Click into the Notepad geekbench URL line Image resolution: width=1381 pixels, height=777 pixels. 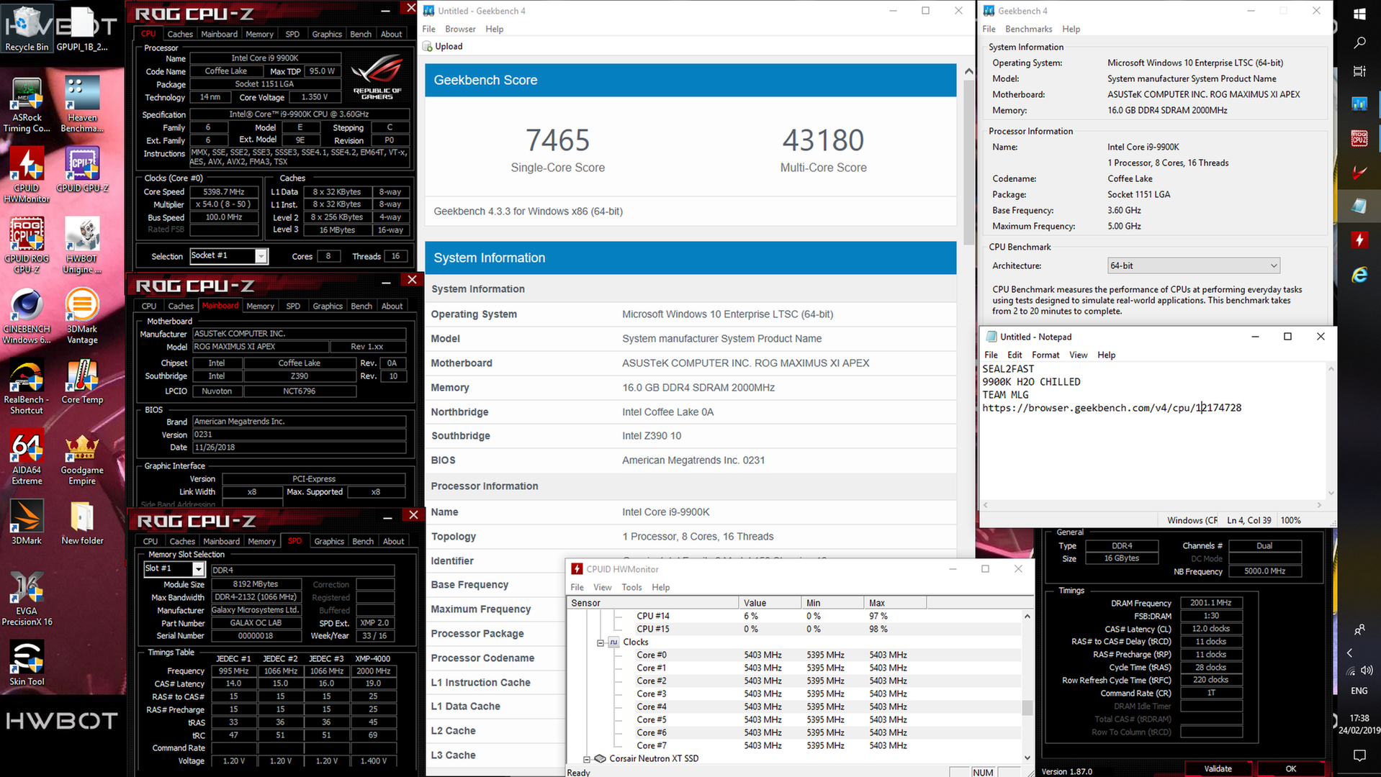coord(1112,408)
